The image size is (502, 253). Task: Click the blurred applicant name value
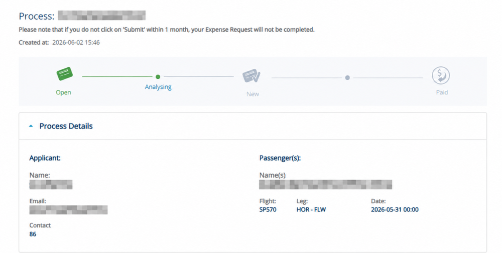(51, 184)
